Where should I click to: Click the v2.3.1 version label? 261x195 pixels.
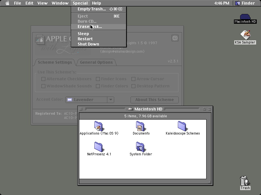pos(173,61)
